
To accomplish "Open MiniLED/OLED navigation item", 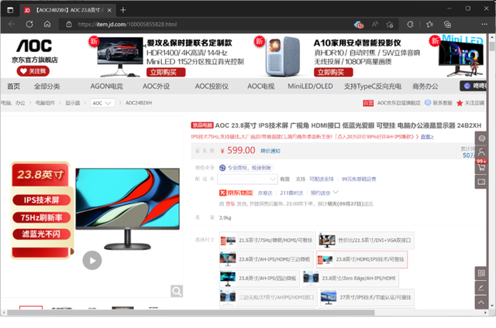I will [x=310, y=86].
